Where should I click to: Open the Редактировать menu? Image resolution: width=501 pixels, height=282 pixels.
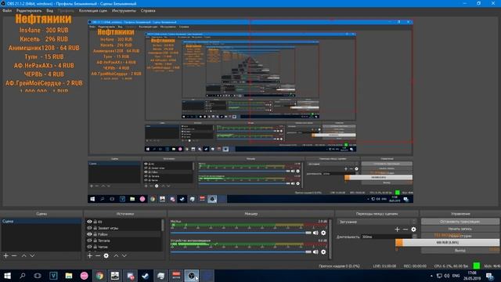tap(29, 10)
